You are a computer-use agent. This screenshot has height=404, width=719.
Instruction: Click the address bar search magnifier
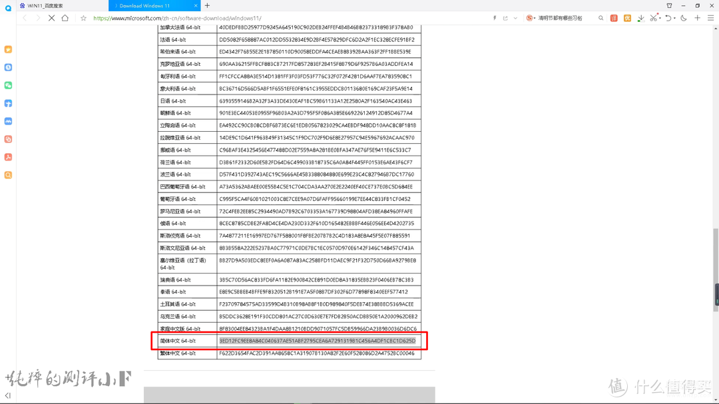600,18
